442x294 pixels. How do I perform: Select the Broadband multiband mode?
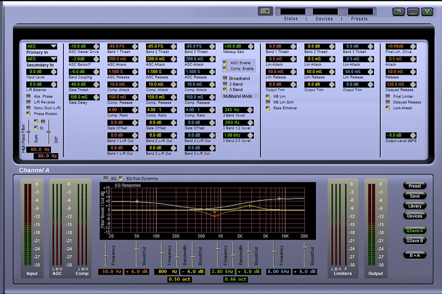click(225, 79)
